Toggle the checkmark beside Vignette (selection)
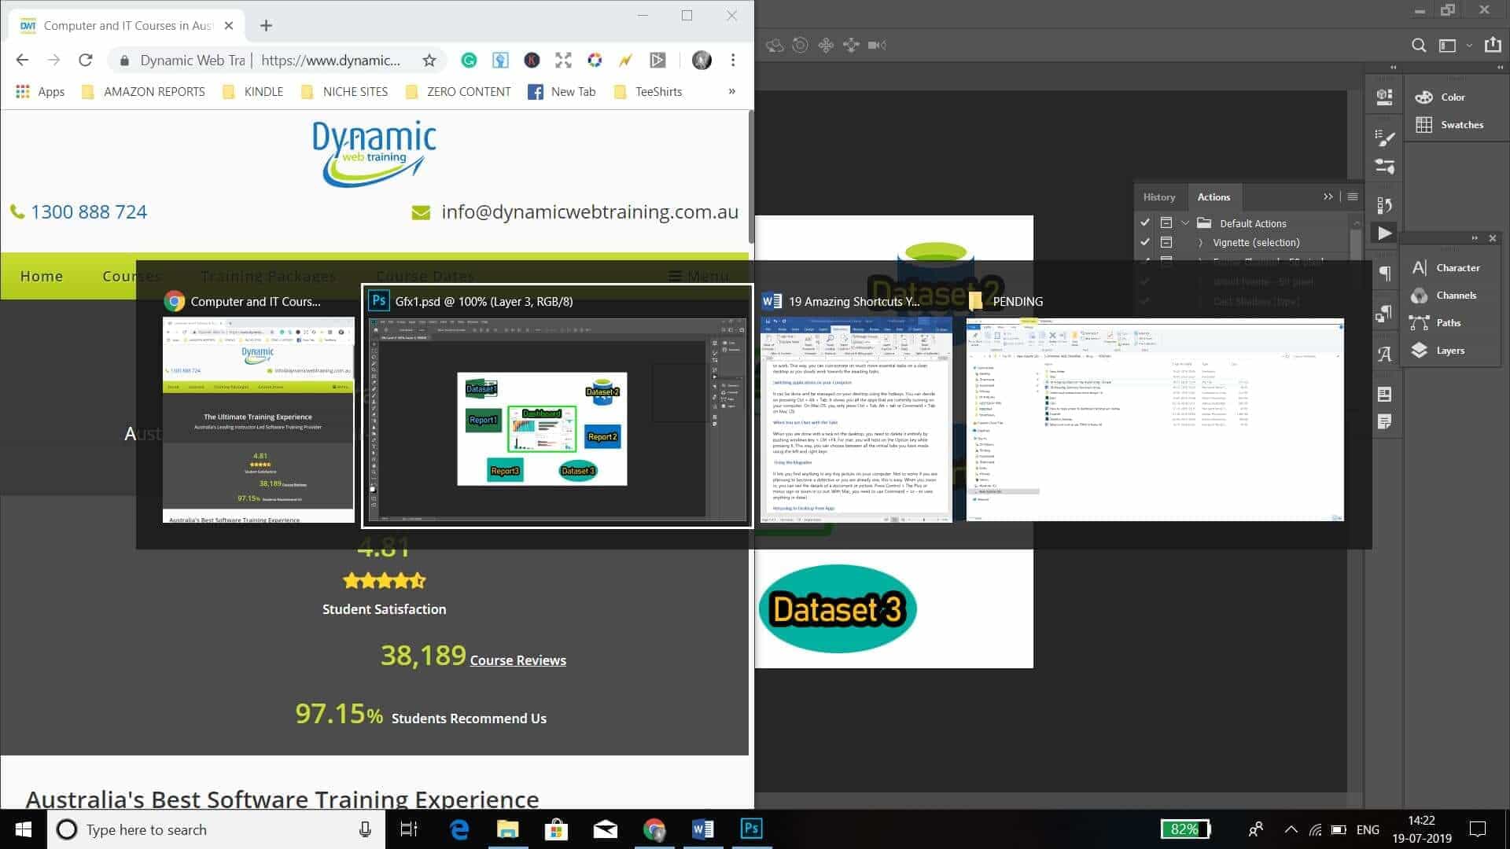Viewport: 1510px width, 849px height. point(1145,242)
